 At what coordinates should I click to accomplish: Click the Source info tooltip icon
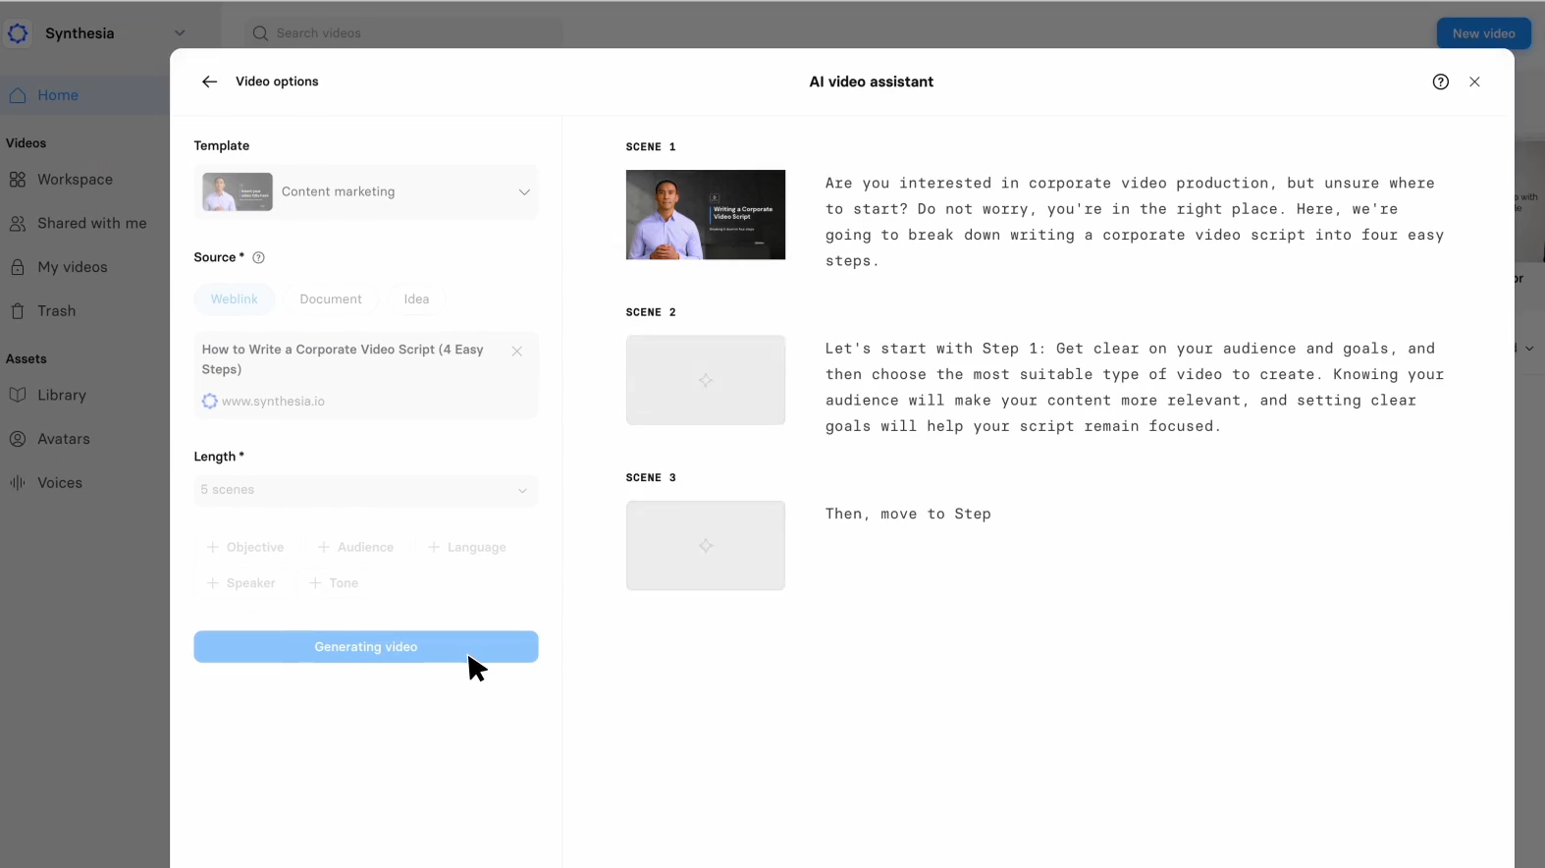click(x=259, y=257)
